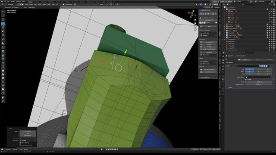This screenshot has height=155, width=276.
Task: Select the highlighted Move tool
Action: pos(3,24)
